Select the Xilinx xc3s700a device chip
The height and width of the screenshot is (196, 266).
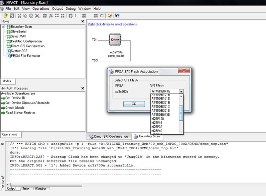coord(115,39)
